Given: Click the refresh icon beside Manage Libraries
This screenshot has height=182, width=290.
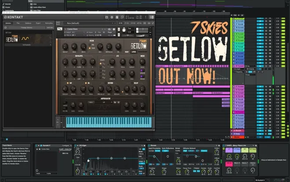Looking at the screenshot, I should coord(6,28).
